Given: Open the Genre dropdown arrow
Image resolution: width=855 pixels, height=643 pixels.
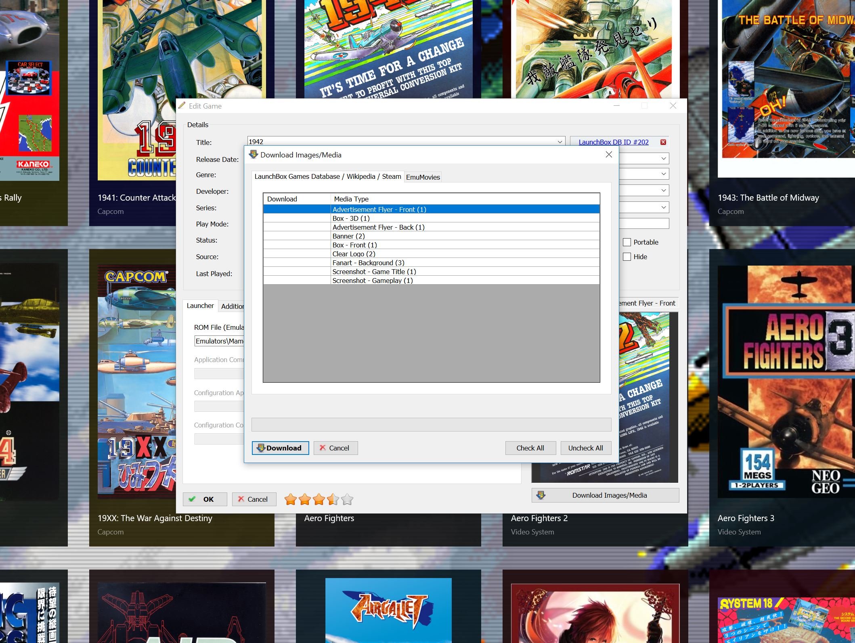Looking at the screenshot, I should pos(664,174).
